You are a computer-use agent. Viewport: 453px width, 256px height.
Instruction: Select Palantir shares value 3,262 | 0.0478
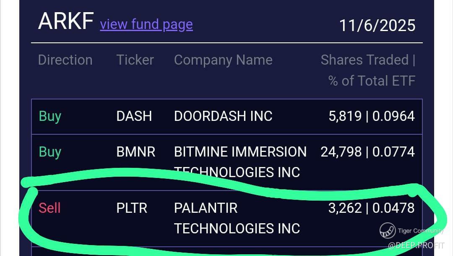click(371, 208)
